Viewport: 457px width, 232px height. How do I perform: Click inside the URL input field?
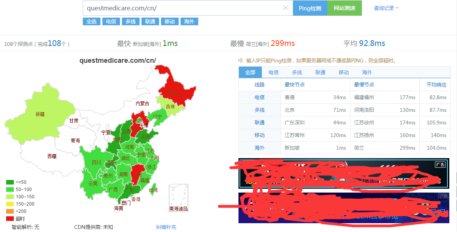[173, 8]
